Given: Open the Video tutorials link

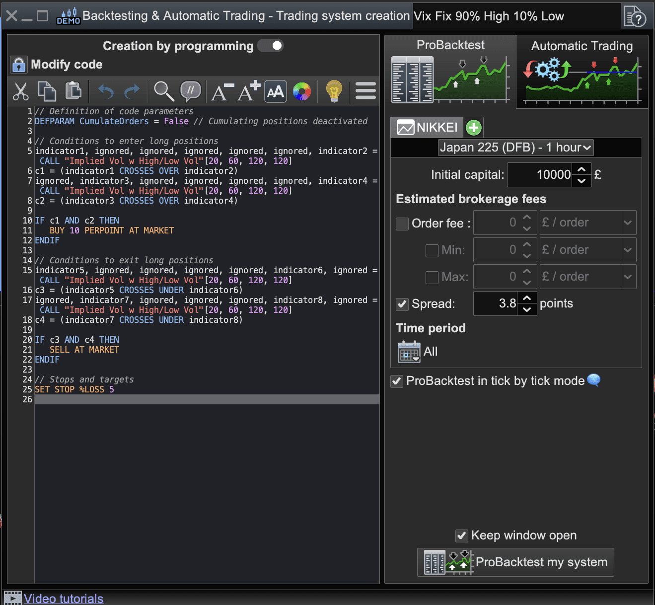Looking at the screenshot, I should tap(64, 599).
